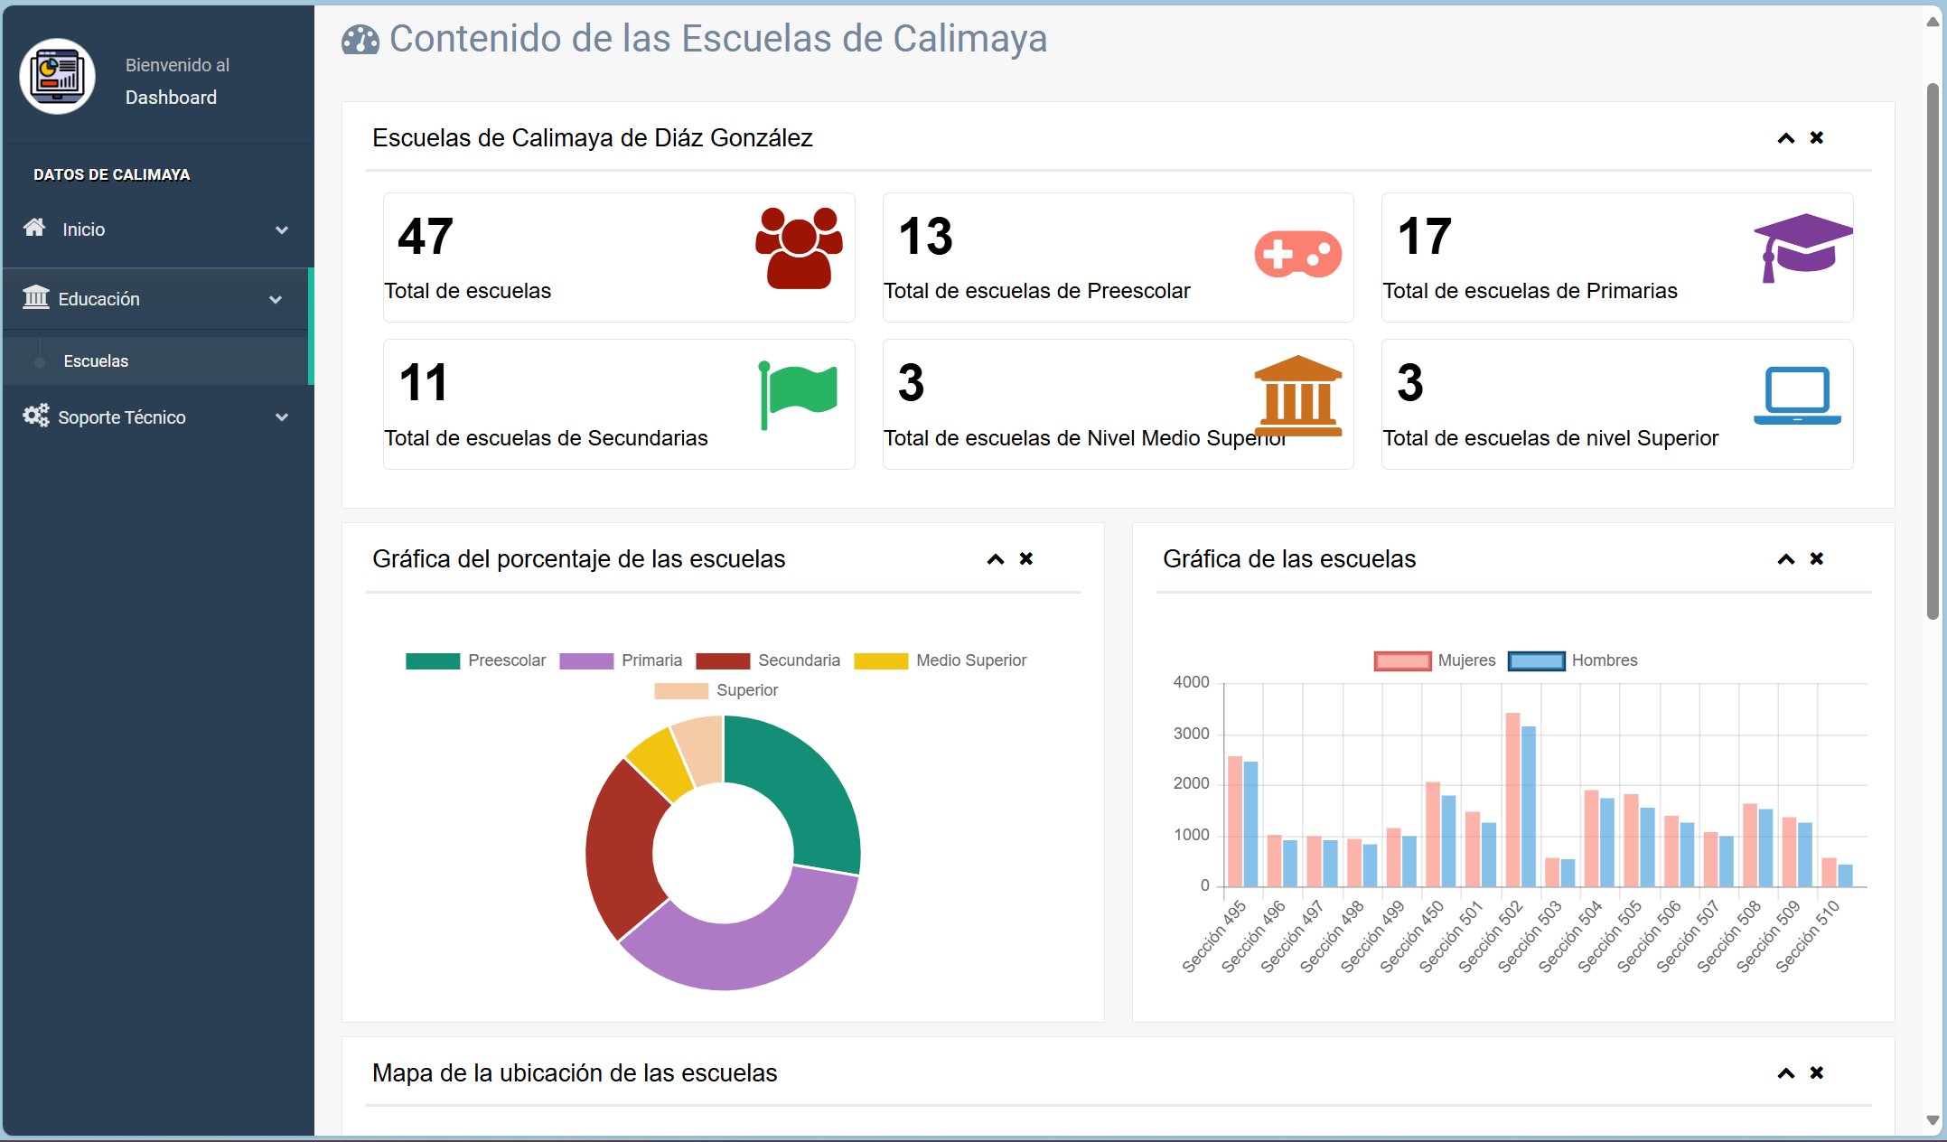Close the Gráfica de las escuelas panel
Screen dimensions: 1947x1142
tap(1817, 558)
